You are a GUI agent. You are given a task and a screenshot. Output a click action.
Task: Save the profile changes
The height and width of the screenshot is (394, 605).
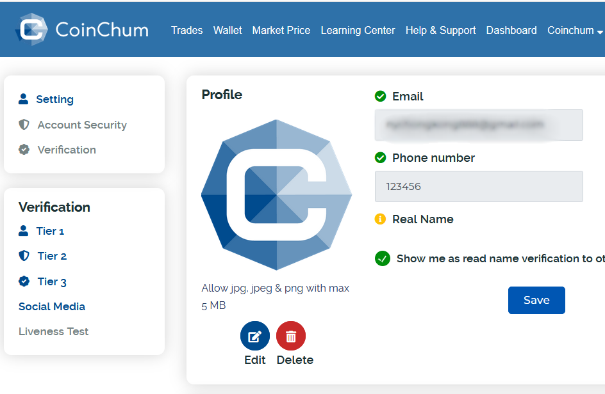click(x=536, y=300)
